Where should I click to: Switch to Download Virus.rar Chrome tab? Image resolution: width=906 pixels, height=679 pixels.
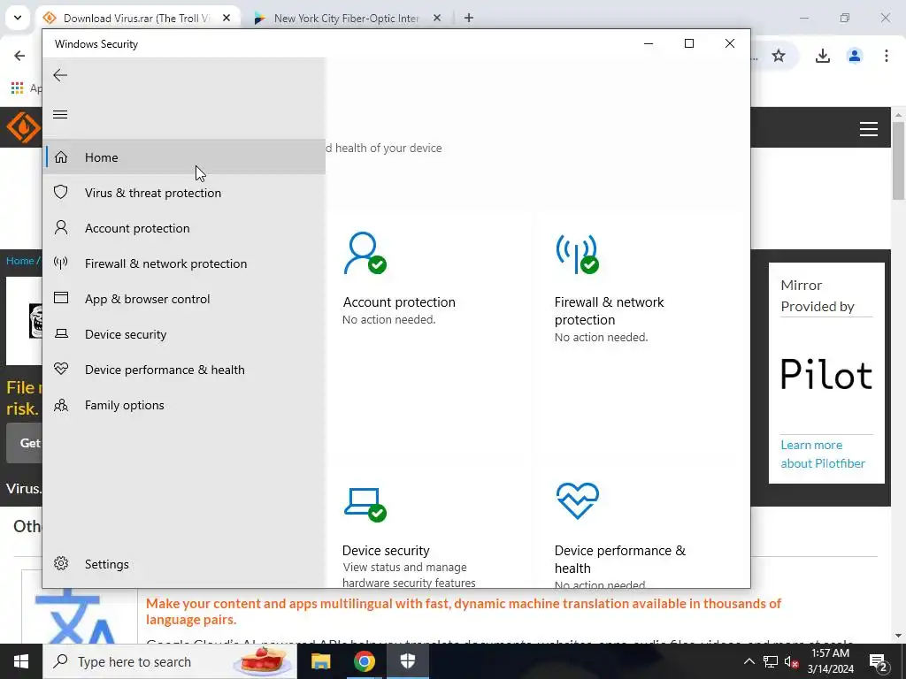[137, 19]
